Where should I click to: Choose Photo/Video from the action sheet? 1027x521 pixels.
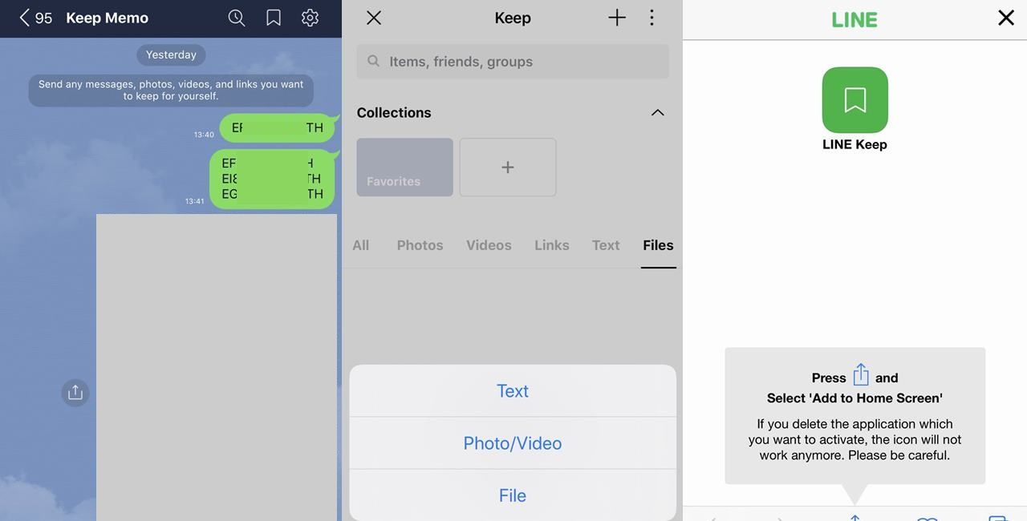pyautogui.click(x=512, y=442)
